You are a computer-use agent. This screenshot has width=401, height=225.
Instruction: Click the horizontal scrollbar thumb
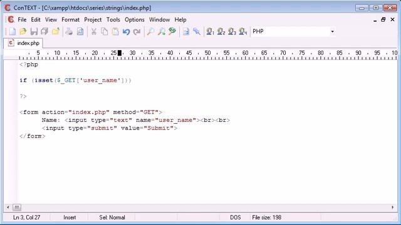pyautogui.click(x=17, y=207)
